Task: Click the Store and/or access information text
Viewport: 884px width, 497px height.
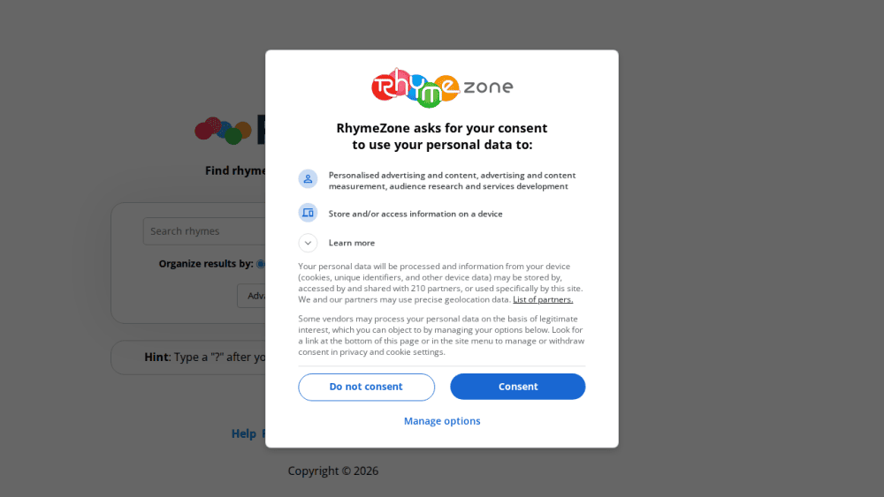Action: click(x=415, y=214)
